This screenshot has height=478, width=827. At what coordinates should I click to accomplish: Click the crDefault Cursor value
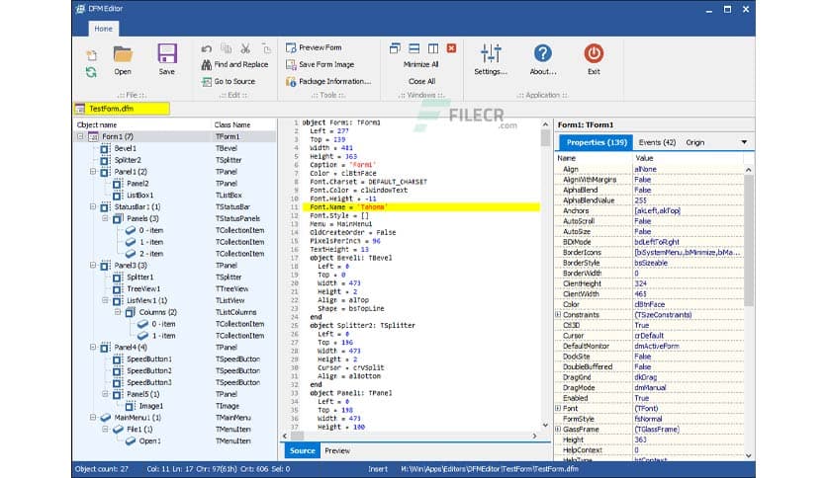tap(649, 336)
